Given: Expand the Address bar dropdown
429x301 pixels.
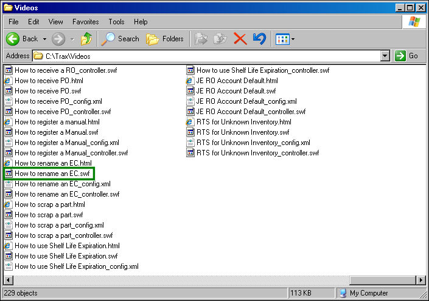Looking at the screenshot, I should pyautogui.click(x=385, y=56).
